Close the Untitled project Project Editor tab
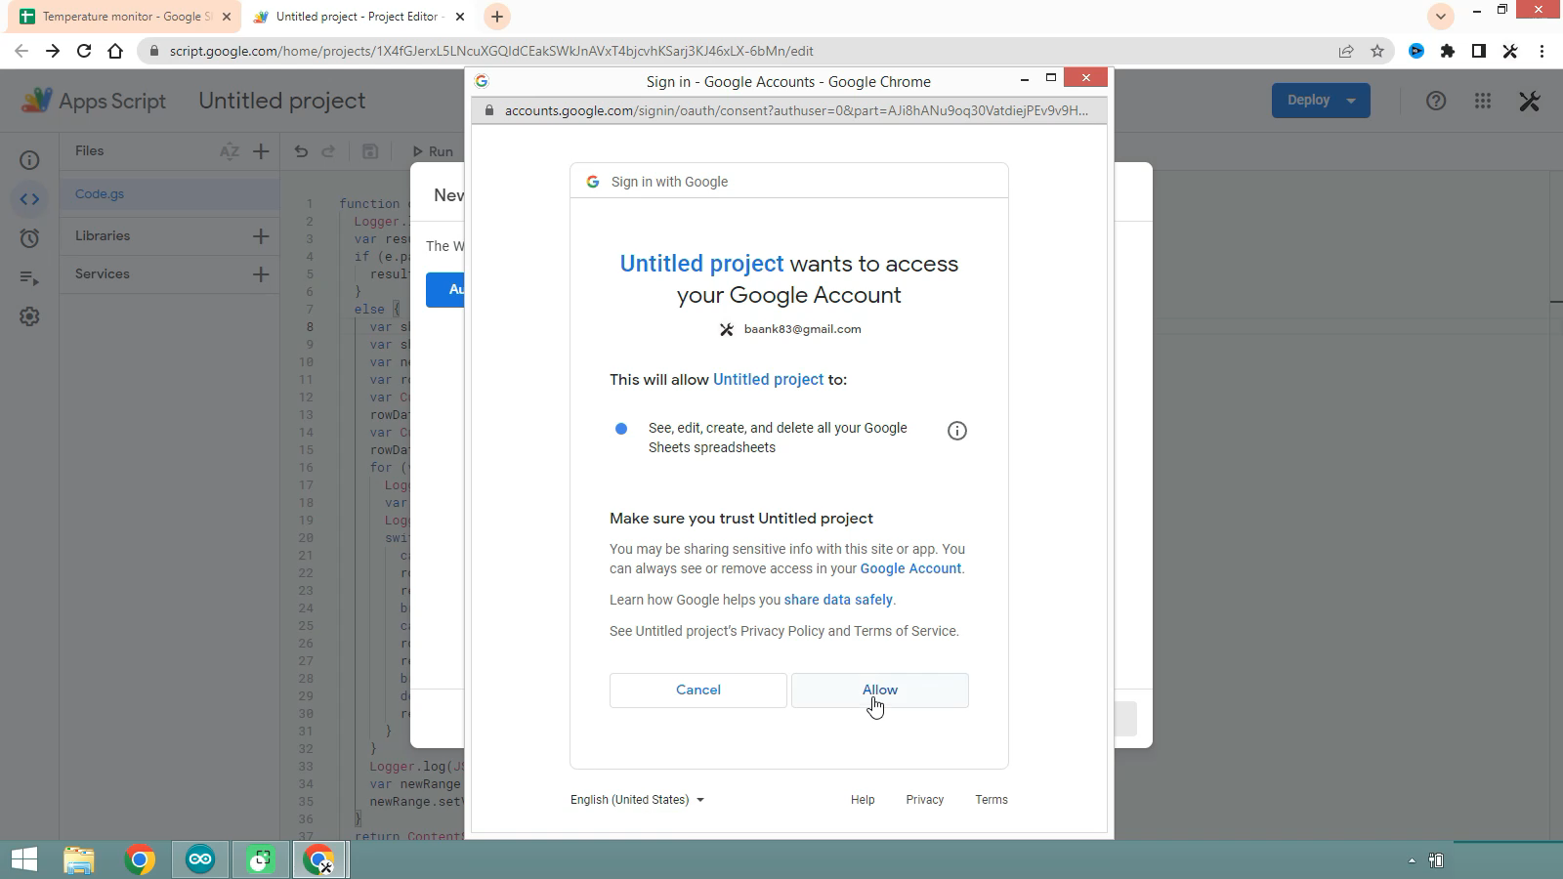1563x879 pixels. [460, 17]
